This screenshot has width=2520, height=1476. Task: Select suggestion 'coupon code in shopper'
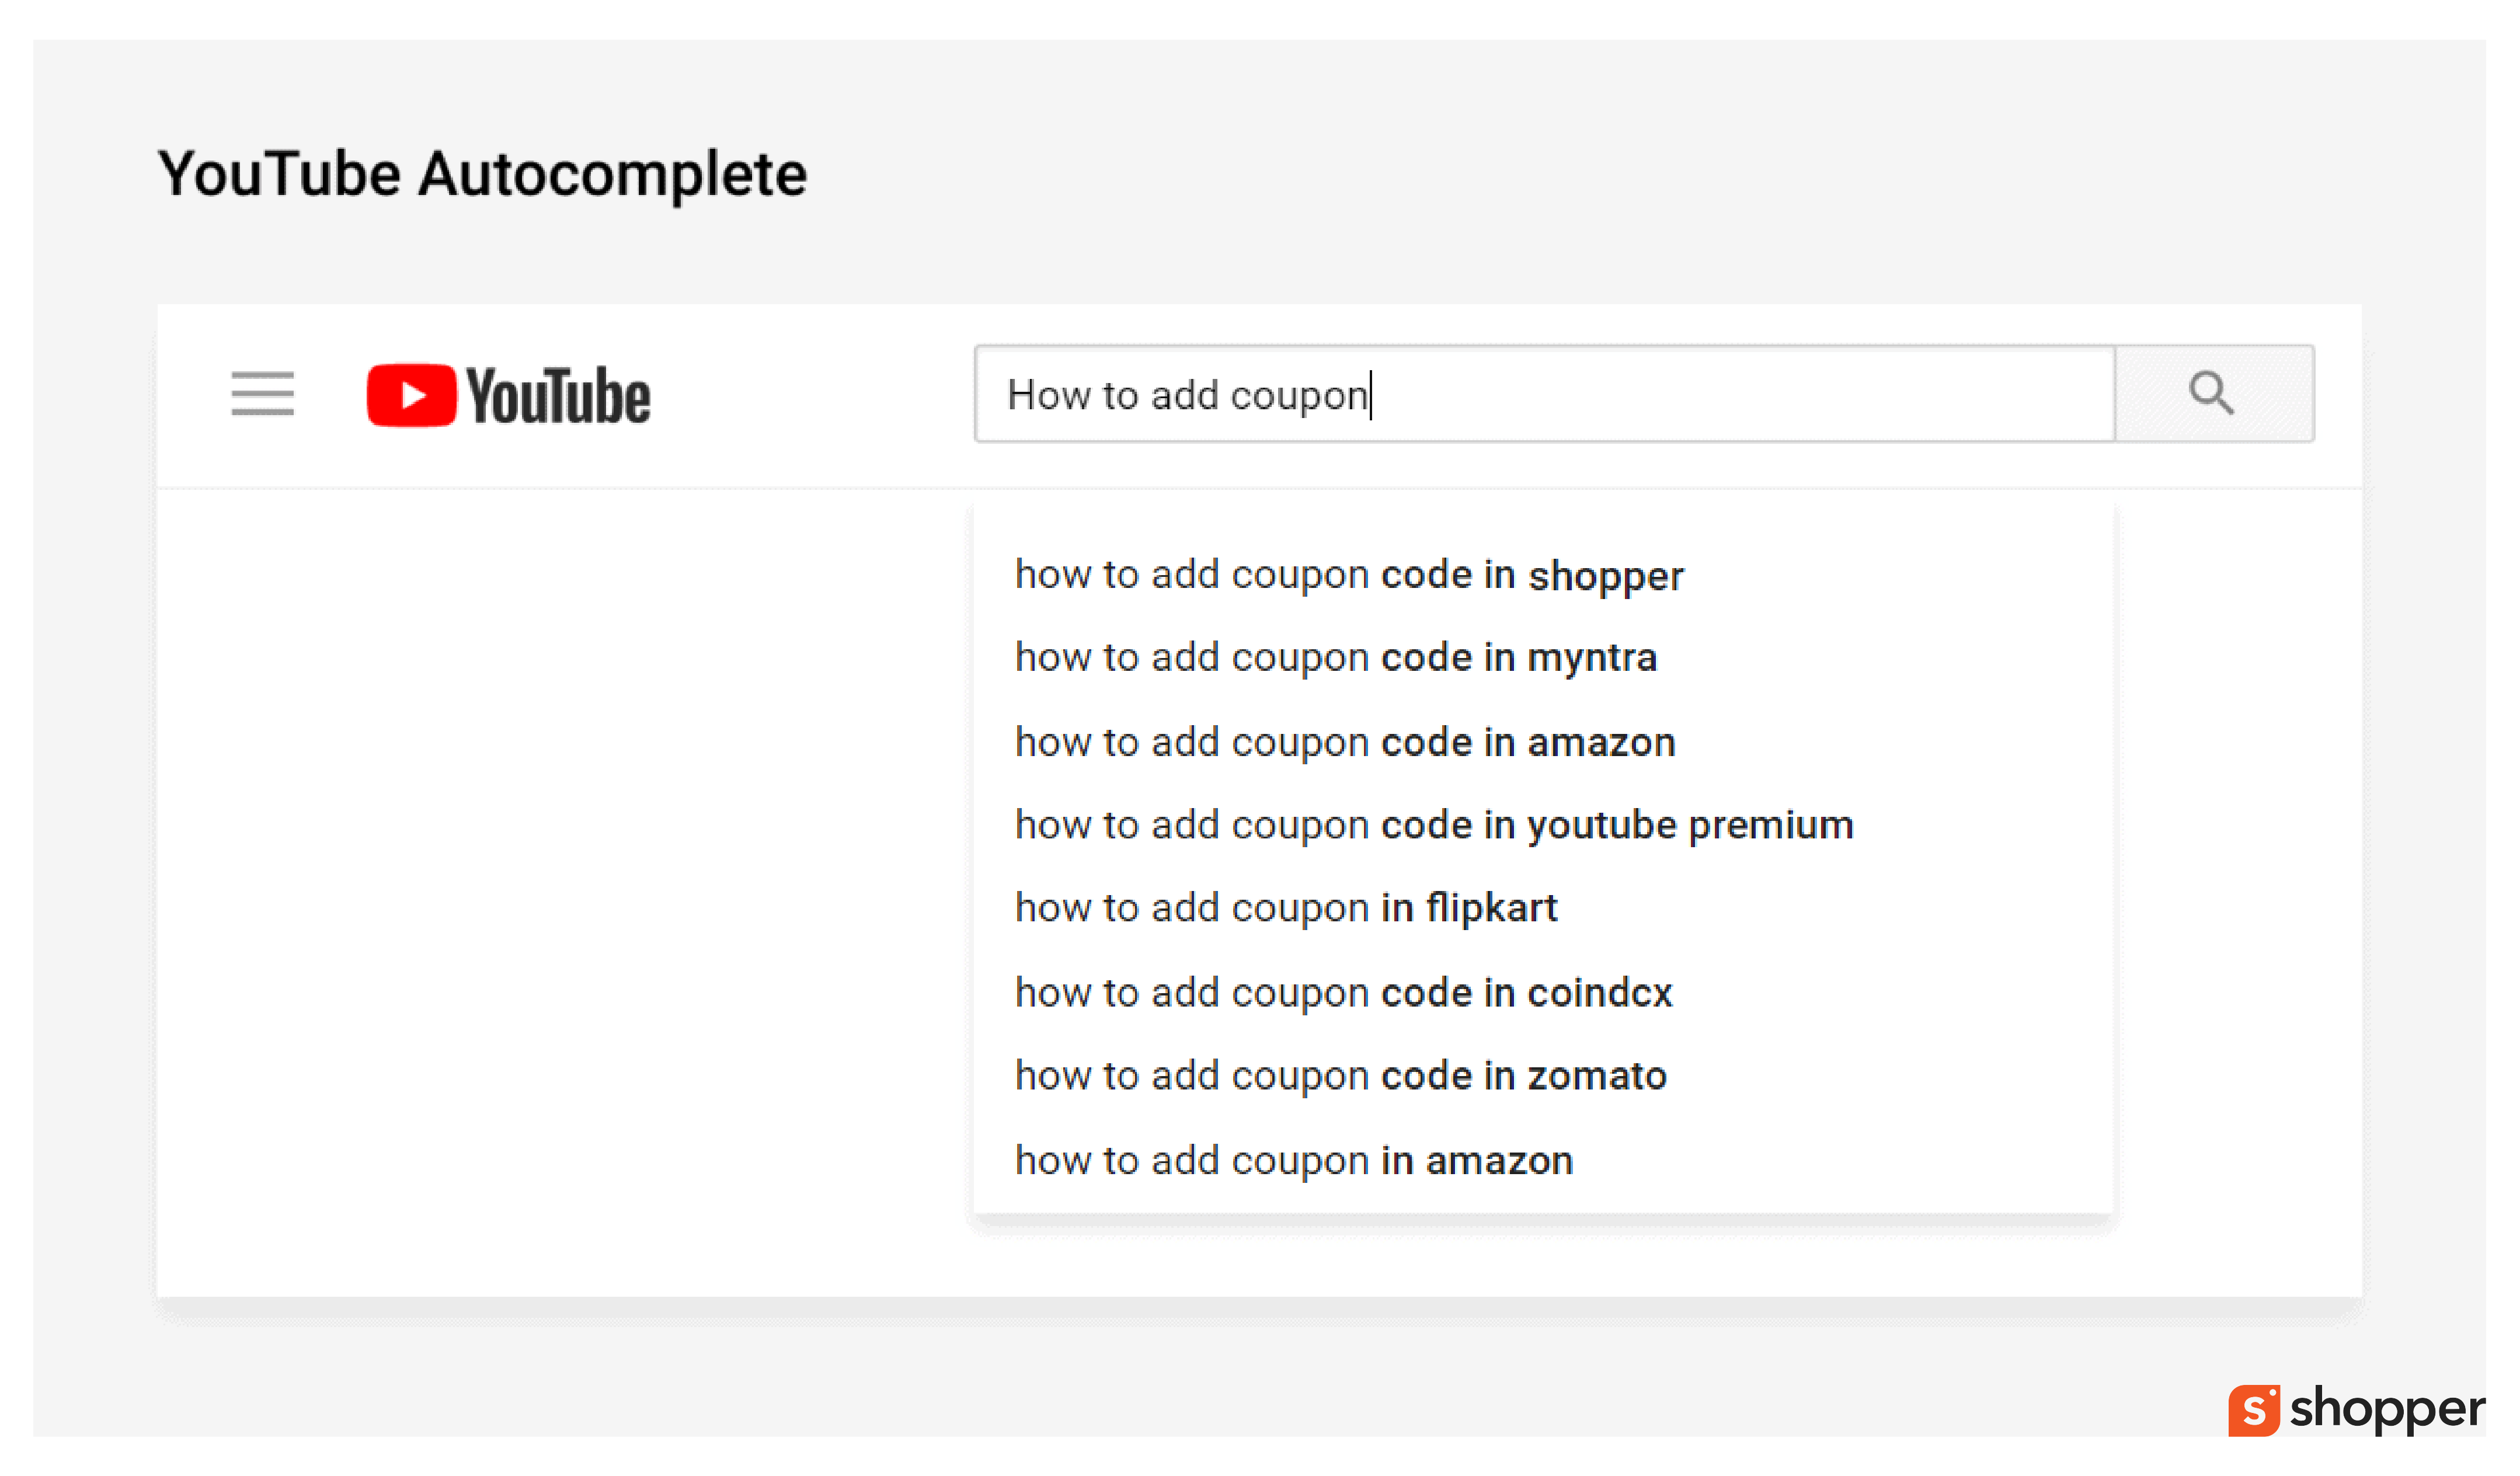click(1349, 575)
